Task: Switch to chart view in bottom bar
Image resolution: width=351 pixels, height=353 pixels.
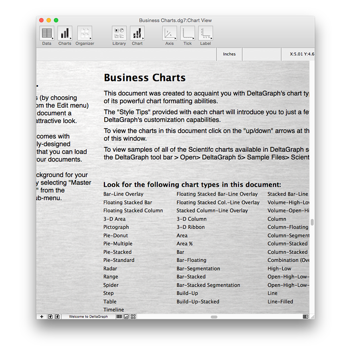Action: click(x=126, y=317)
